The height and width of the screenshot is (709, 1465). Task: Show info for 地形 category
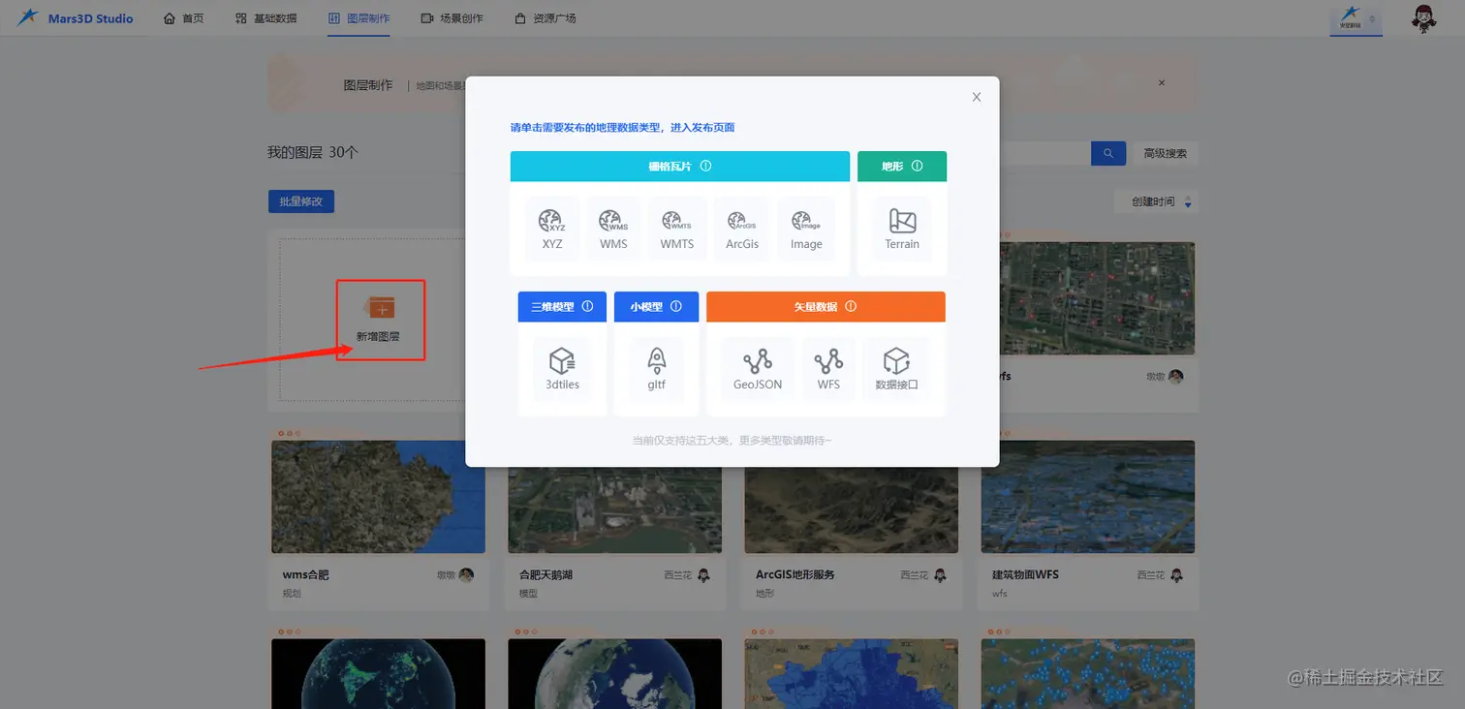click(x=917, y=167)
